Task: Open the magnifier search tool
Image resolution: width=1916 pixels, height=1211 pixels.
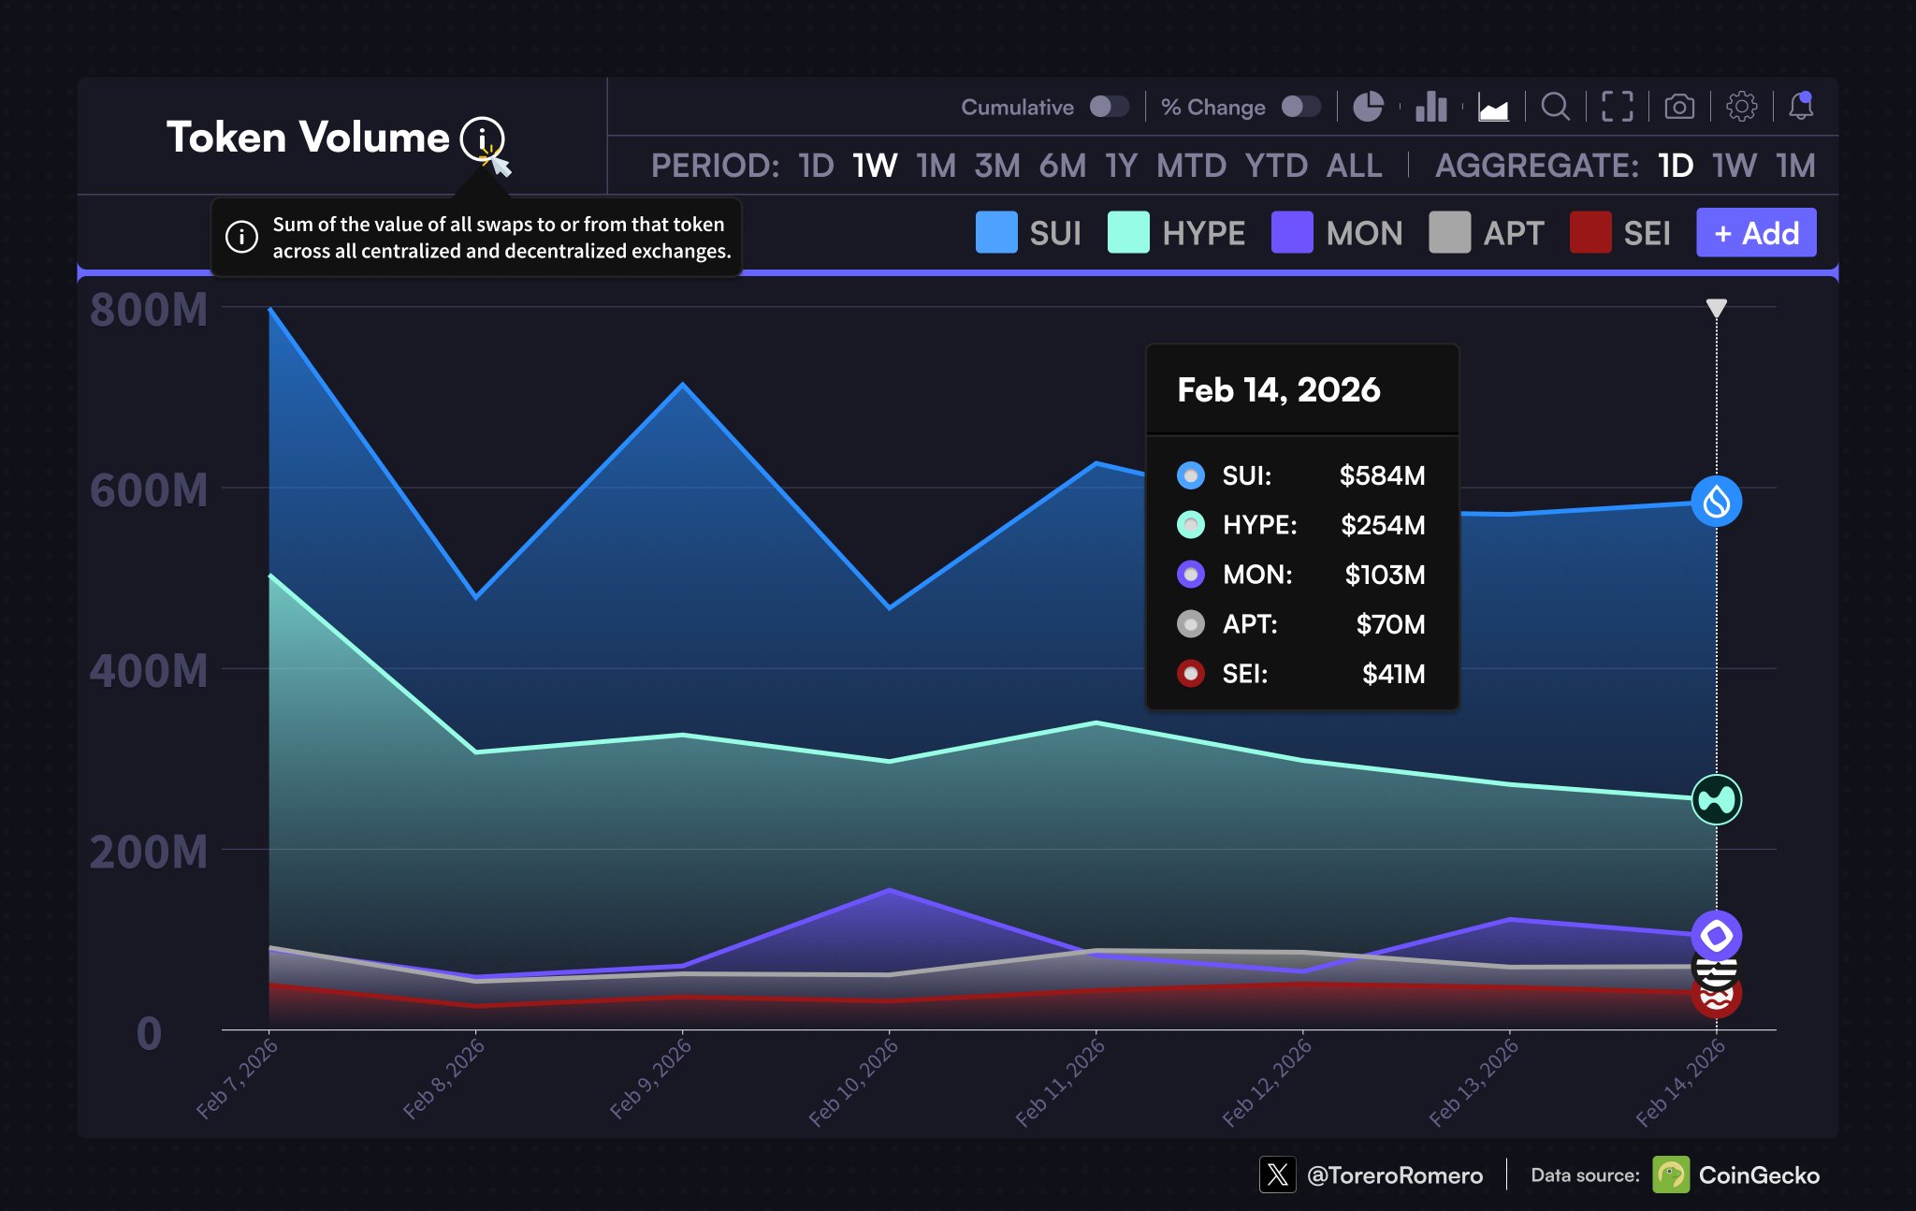Action: [x=1555, y=107]
